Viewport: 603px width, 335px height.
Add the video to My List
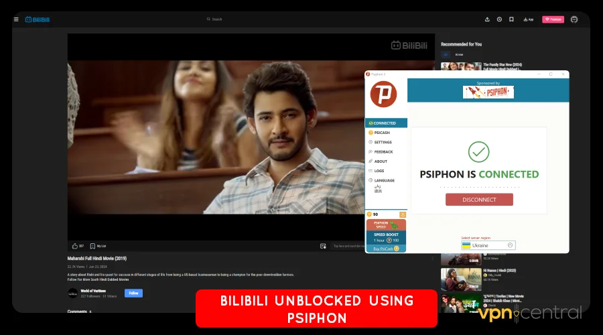[98, 246]
